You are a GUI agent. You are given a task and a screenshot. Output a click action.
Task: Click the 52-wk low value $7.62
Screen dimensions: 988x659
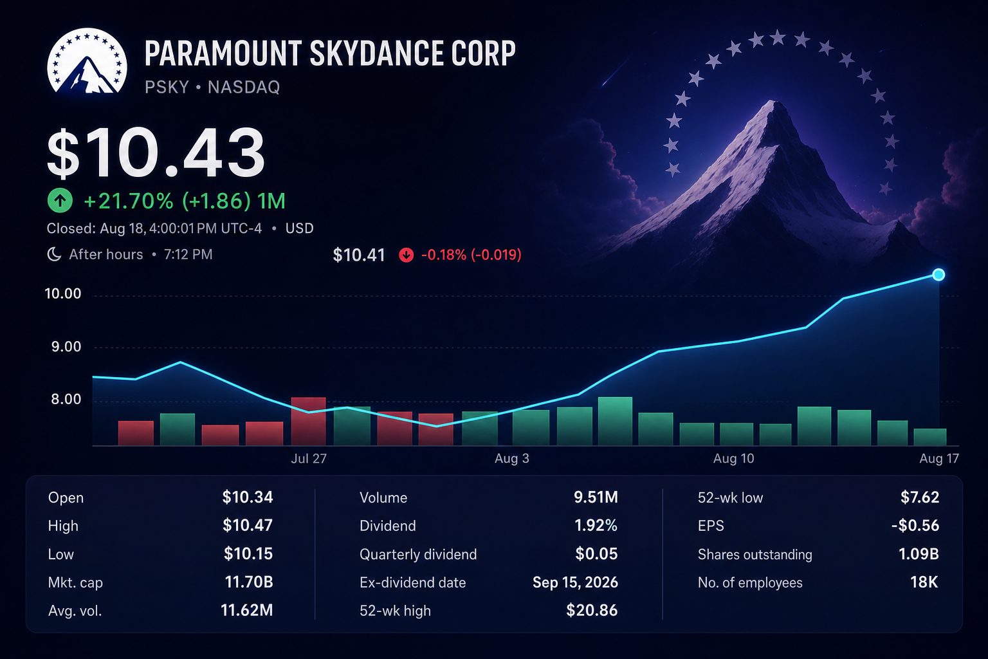click(x=920, y=497)
